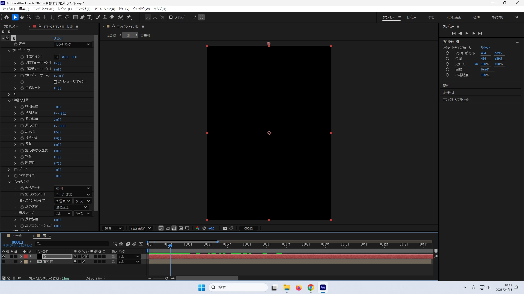Select the Hand tool in toolbar
524x294 pixels.
(22, 17)
